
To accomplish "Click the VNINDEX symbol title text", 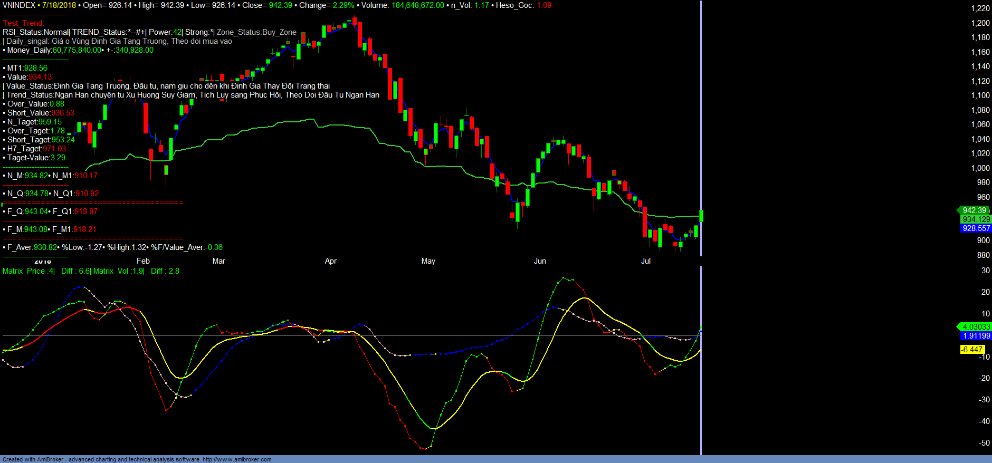I will [x=19, y=5].
